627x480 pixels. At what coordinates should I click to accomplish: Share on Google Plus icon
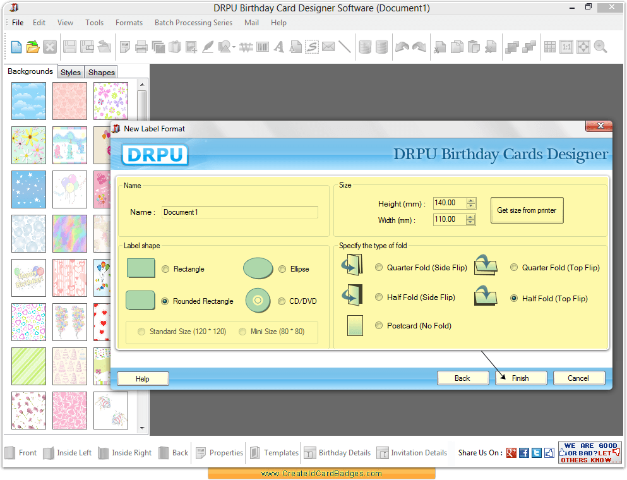[x=511, y=453]
